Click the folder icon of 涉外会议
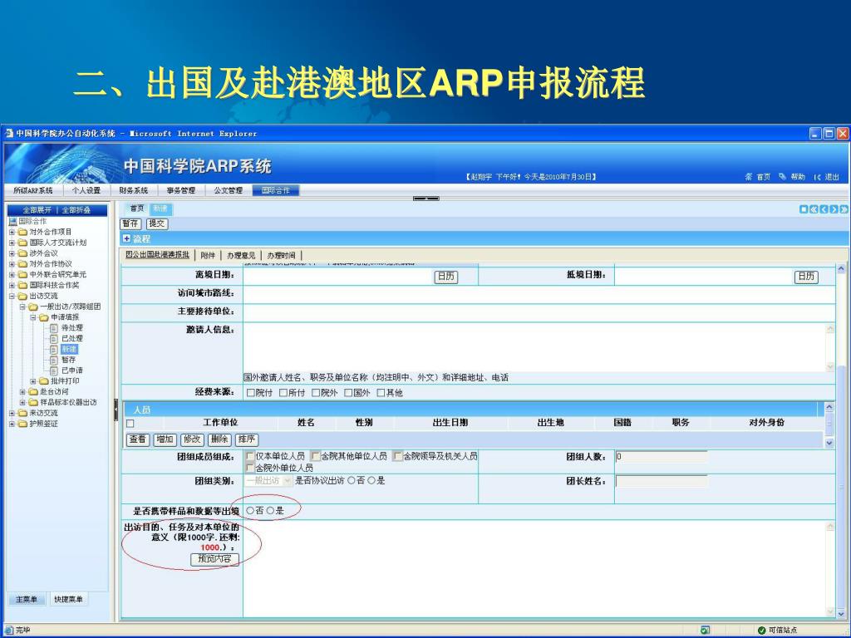This screenshot has width=851, height=638. (22, 253)
